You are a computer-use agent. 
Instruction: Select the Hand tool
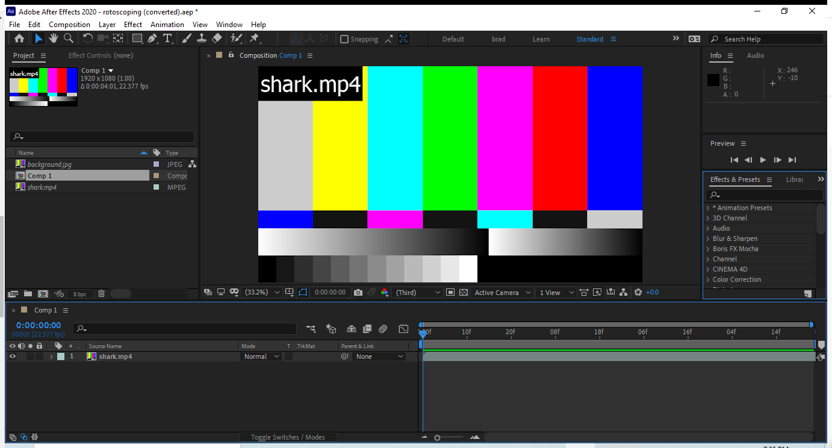[x=54, y=39]
